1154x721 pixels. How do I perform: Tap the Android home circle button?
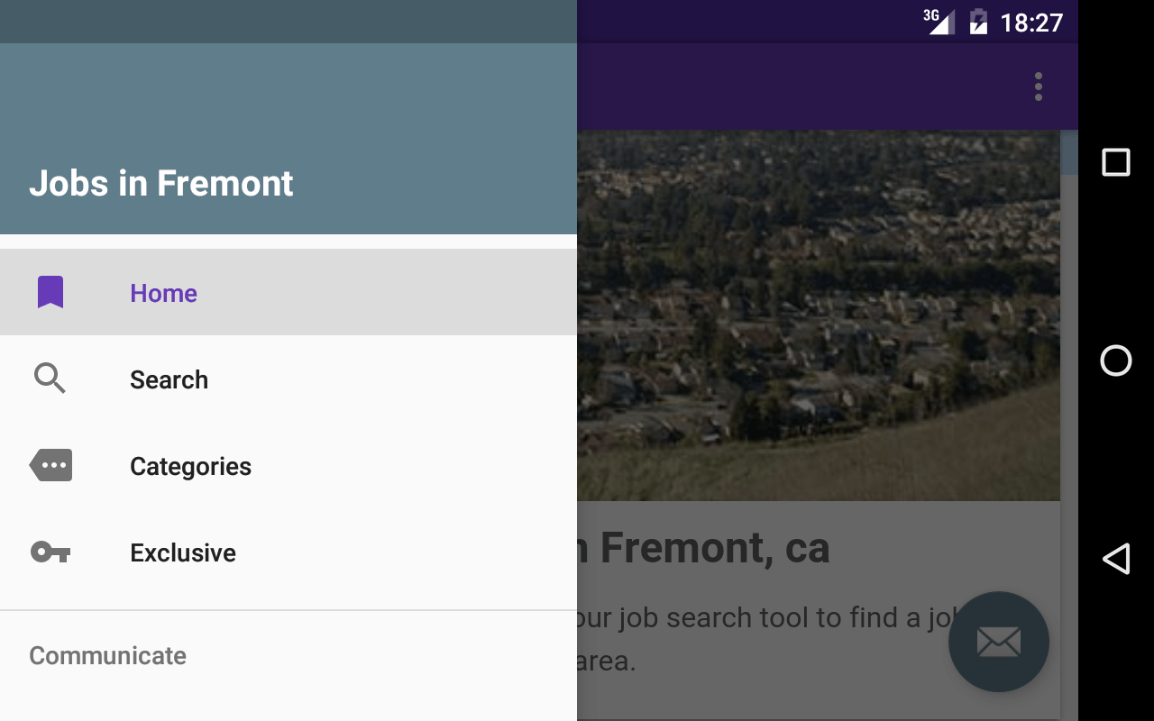(1116, 360)
